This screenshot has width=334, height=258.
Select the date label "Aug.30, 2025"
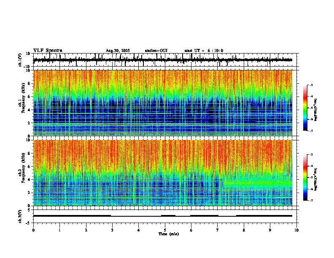tap(118, 51)
